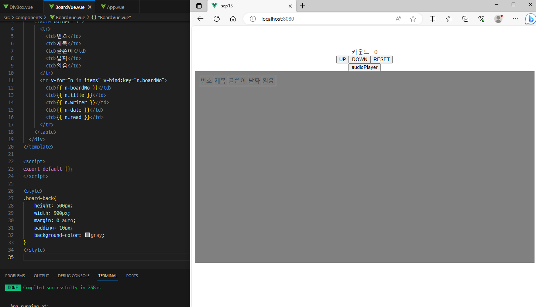Open the PROBLEMS panel tab
Screen dimensions: 536x307
tap(15, 276)
